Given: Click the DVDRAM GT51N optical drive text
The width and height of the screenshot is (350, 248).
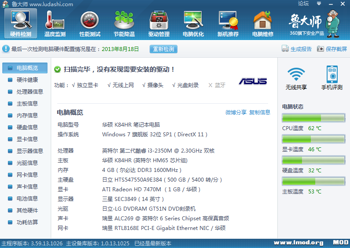Looking at the screenshot, I should click(x=149, y=209).
